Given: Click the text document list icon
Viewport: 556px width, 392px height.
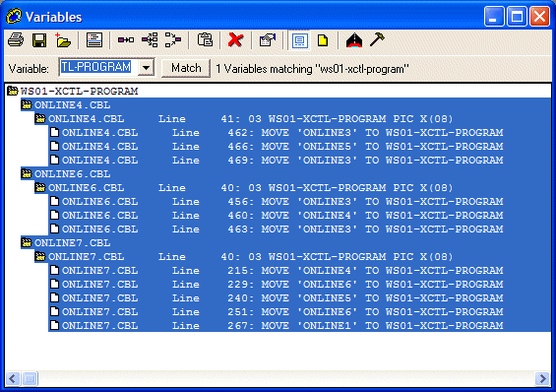Looking at the screenshot, I should [x=94, y=40].
